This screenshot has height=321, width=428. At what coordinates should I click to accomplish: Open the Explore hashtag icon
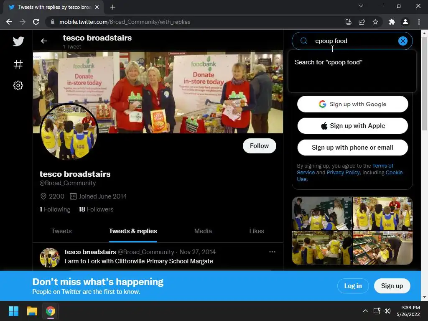18,64
